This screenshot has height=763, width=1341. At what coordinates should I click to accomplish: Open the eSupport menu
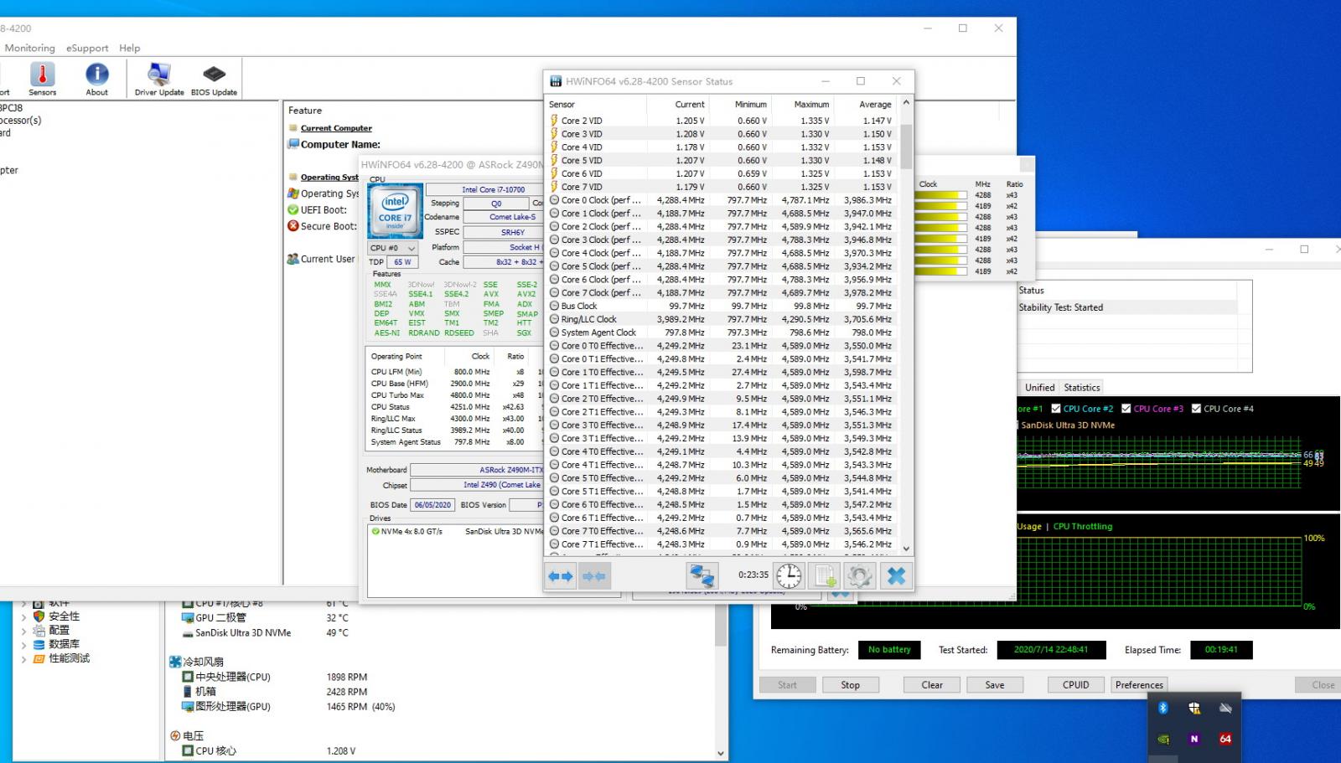point(87,48)
